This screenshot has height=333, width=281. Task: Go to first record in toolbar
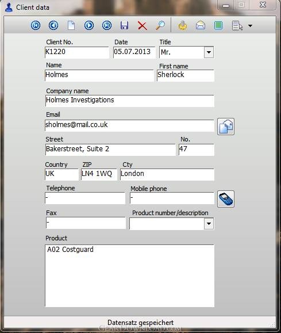(x=36, y=25)
